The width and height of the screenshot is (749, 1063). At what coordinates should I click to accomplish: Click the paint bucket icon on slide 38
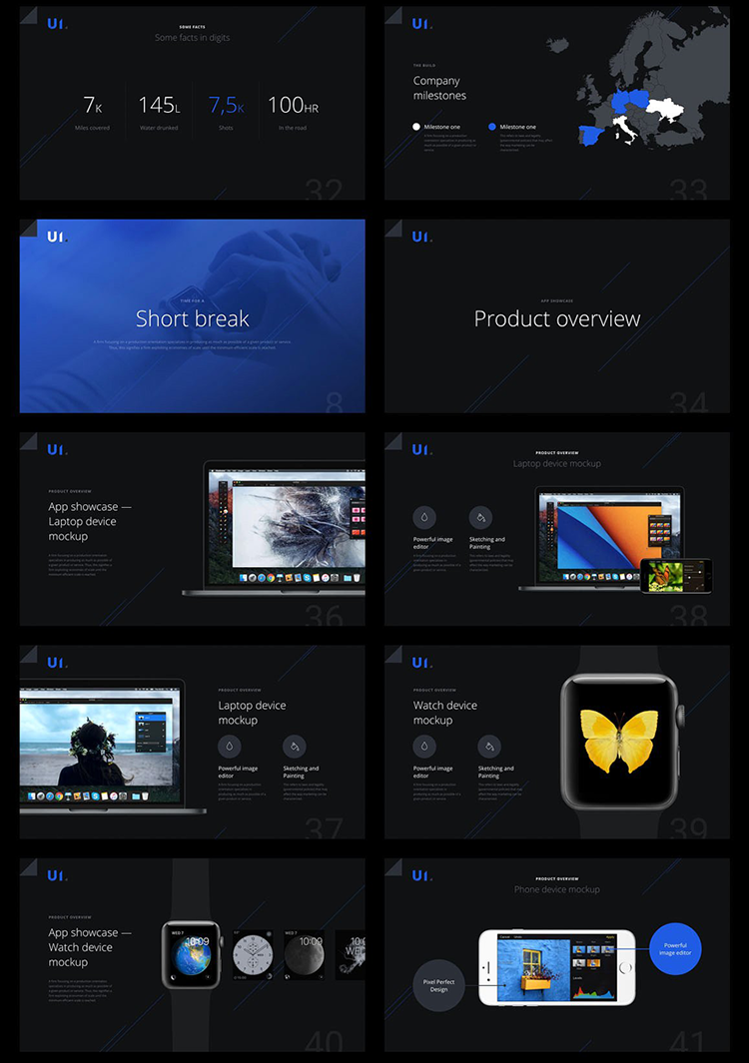coord(480,517)
